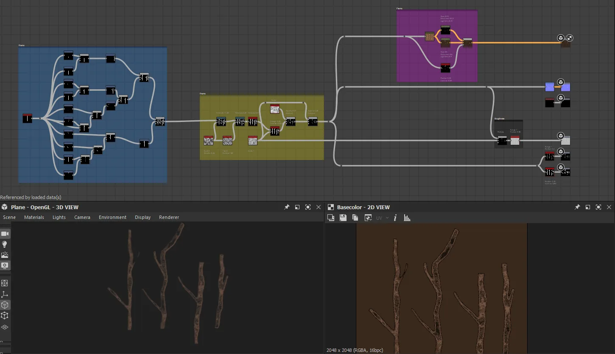Maximize the 3D VIEW panel
Image resolution: width=615 pixels, height=354 pixels.
point(308,207)
